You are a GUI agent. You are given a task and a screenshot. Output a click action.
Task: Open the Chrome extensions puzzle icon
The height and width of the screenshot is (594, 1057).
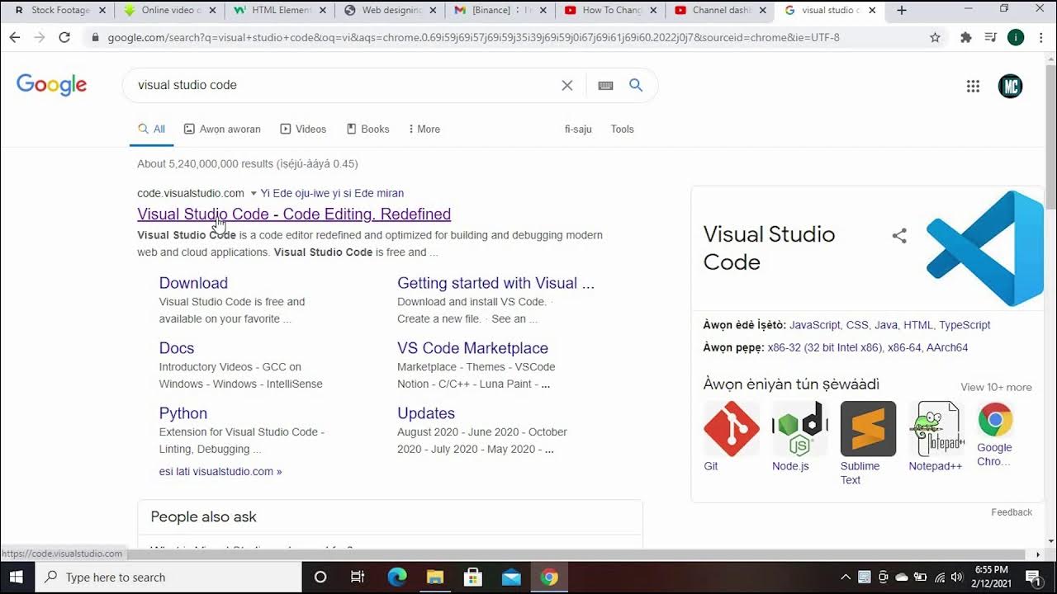965,37
